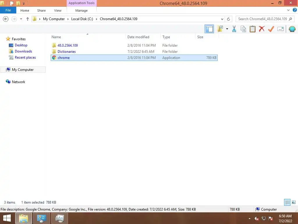The image size is (298, 224).
Task: Select Network in the navigation pane
Action: click(x=18, y=82)
